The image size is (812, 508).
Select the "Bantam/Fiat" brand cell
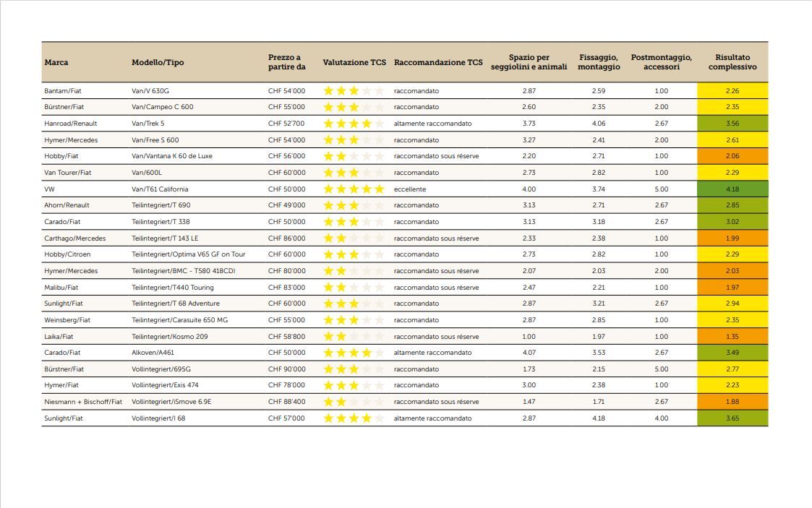pos(63,91)
